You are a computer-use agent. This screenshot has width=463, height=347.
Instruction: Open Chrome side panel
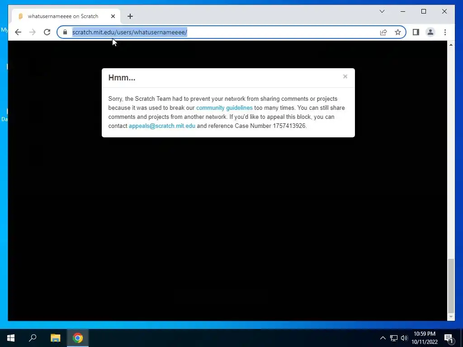[x=416, y=32]
